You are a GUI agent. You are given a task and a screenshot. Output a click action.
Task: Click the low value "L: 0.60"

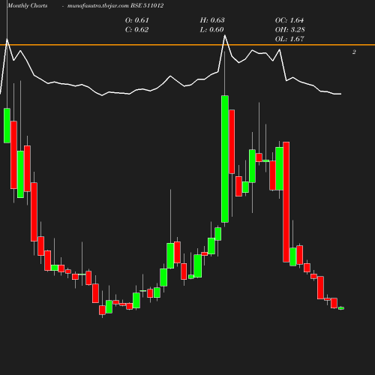pos(211,29)
